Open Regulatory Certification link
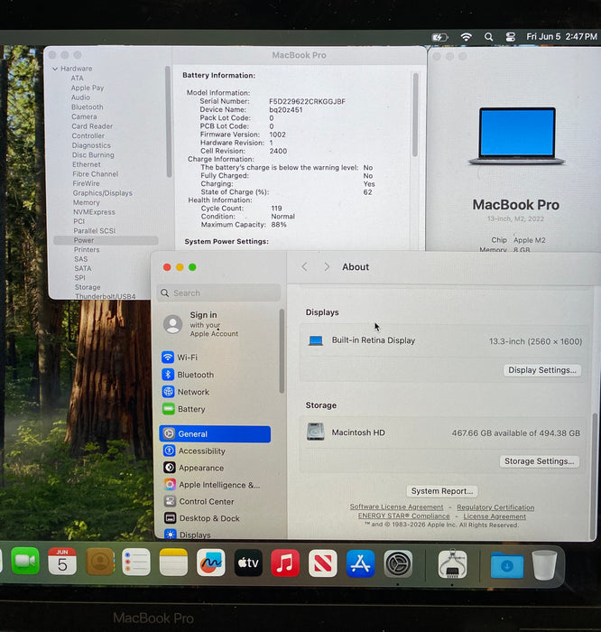This screenshot has width=601, height=632. click(x=495, y=507)
